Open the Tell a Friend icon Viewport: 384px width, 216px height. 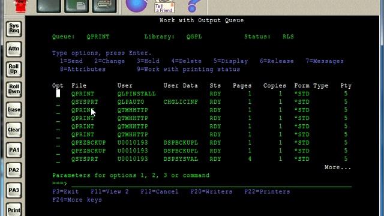164,7
